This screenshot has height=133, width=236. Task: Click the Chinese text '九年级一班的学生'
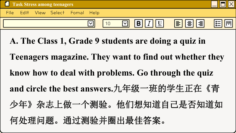149,89
